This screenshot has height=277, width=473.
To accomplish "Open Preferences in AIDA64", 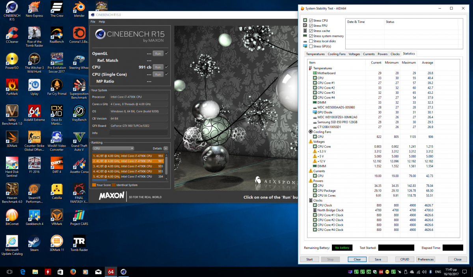I will click(426, 259).
